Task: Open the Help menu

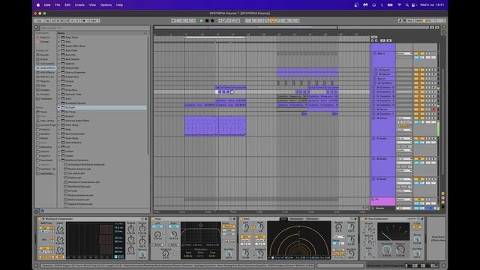Action: click(x=119, y=5)
